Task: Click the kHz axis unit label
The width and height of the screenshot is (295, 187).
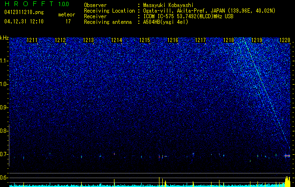Action: (x=4, y=38)
